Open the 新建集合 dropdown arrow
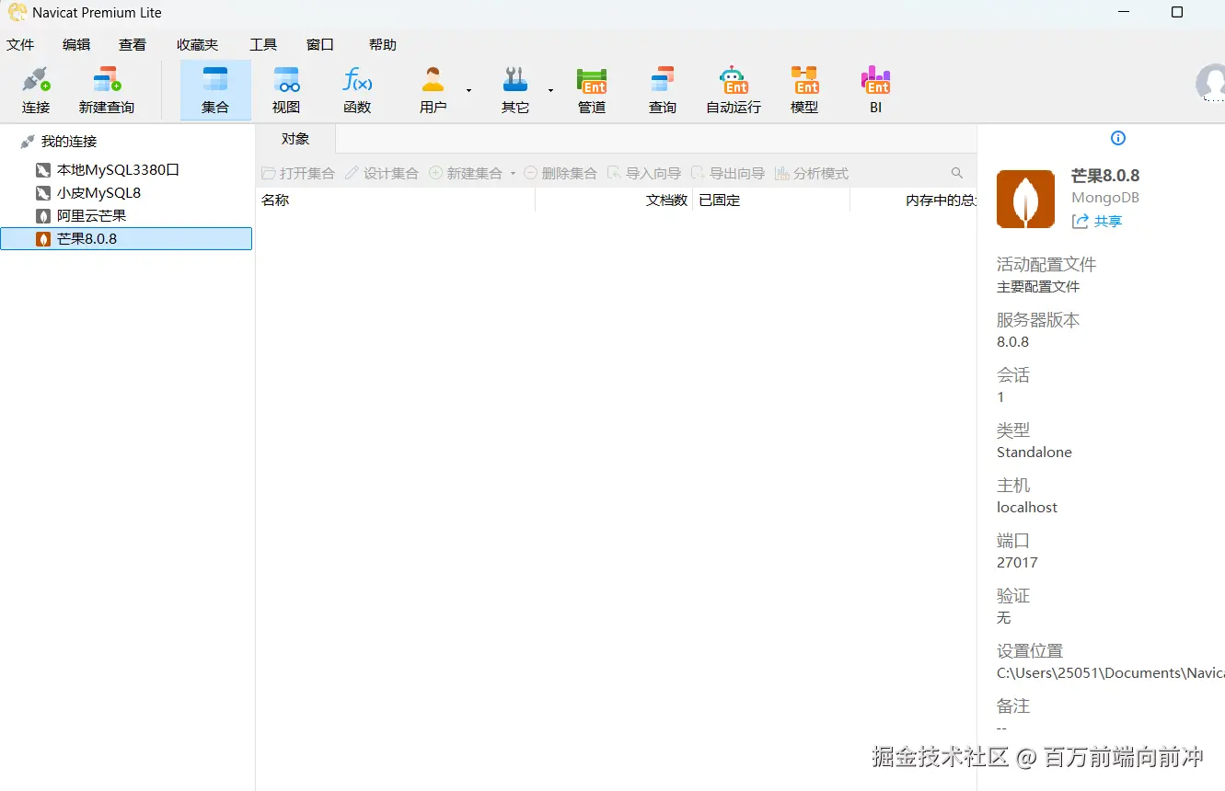Viewport: 1225px width, 791px height. click(513, 173)
